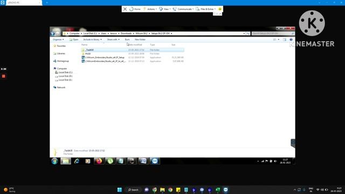This screenshot has height=194, width=345.
Task: Click the refresh button beside address bar
Action: pos(248,33)
